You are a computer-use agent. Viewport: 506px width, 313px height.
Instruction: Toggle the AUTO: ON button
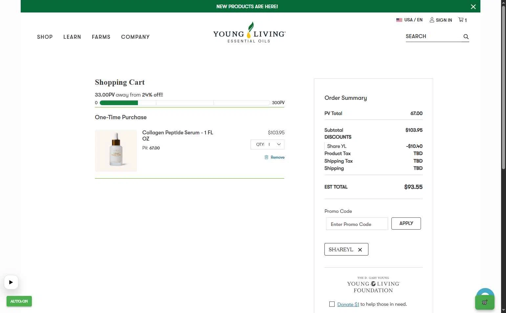[19, 301]
